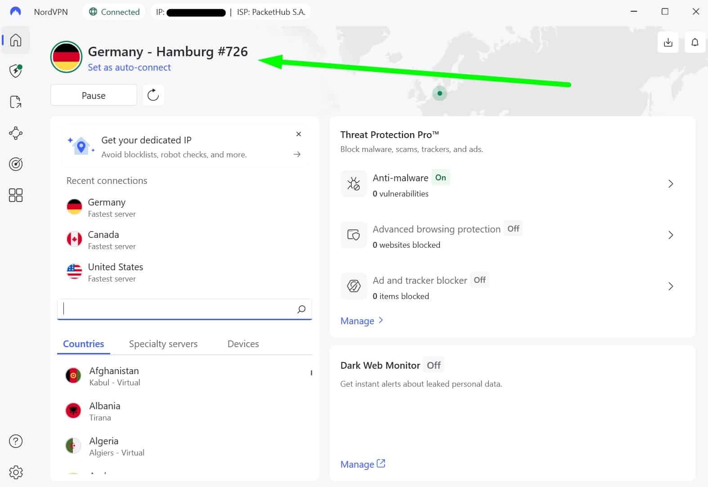
Task: Click the Connected status indicator
Action: (x=114, y=12)
